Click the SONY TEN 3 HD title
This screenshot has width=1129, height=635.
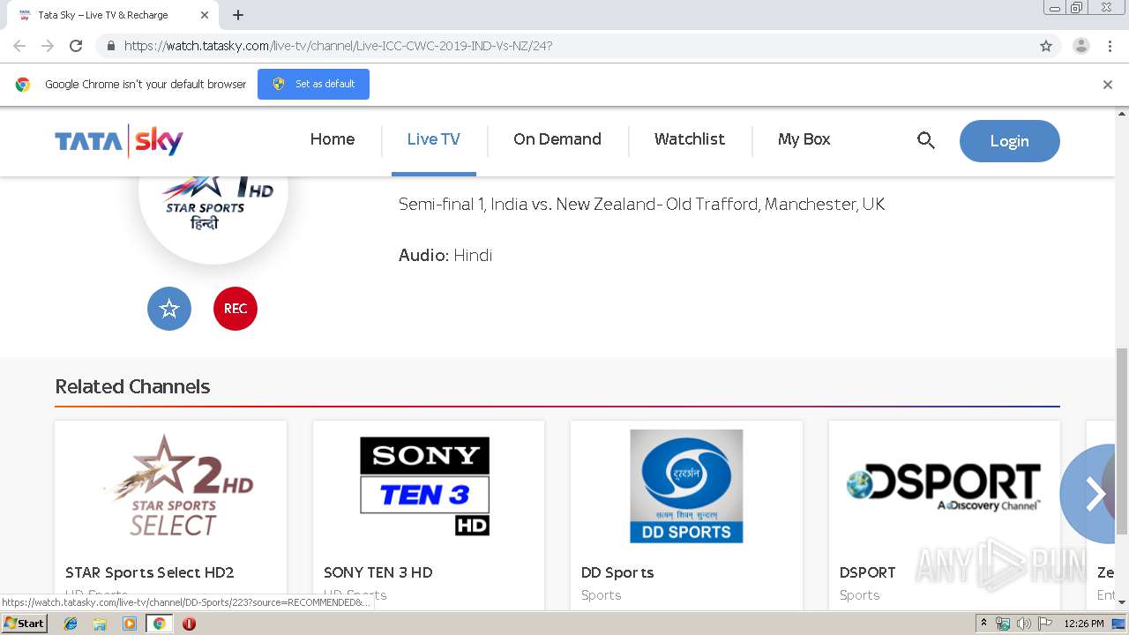(x=378, y=572)
